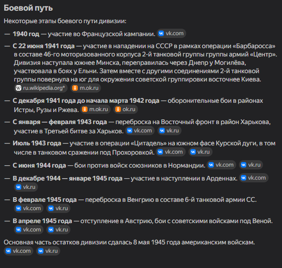Viewport: 282px width, 268px height.
Task: Open vk.ru source under Hungary transfer line
Action: (58, 208)
